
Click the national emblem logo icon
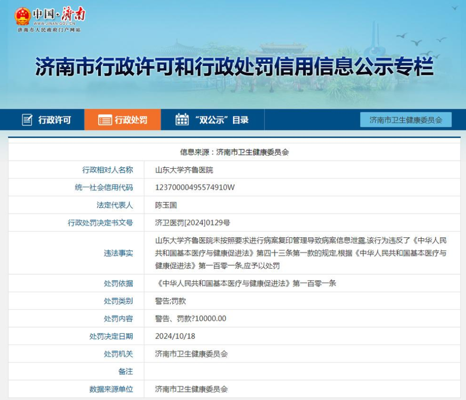coord(22,16)
